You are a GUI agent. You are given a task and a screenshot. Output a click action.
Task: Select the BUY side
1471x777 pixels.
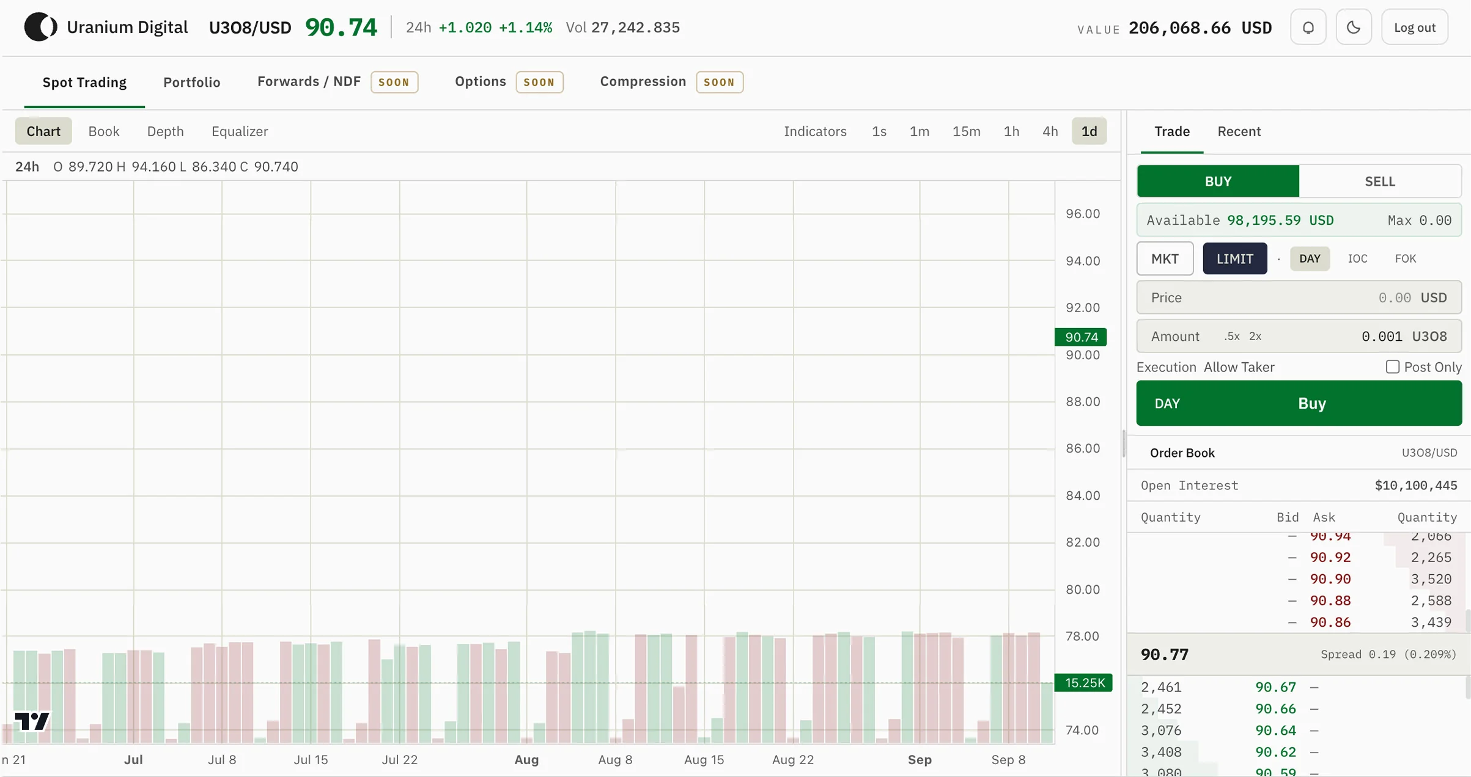(1218, 181)
